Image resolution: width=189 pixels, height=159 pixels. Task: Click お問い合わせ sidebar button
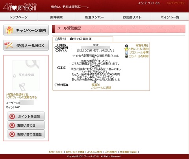click(x=26, y=125)
